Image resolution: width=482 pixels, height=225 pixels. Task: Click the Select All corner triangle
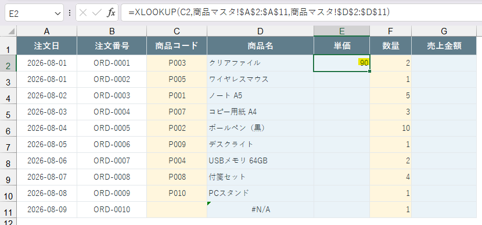coord(12,31)
